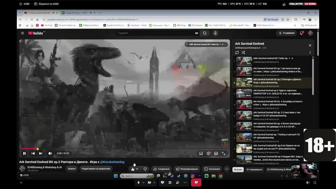This screenshot has width=336, height=189.
Task: Open the Анализ (Analytics) button
Action: click(72, 169)
